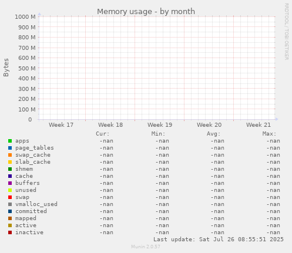Select the 'swap_cache' legend label
The height and width of the screenshot is (253, 292).
[x=33, y=155]
